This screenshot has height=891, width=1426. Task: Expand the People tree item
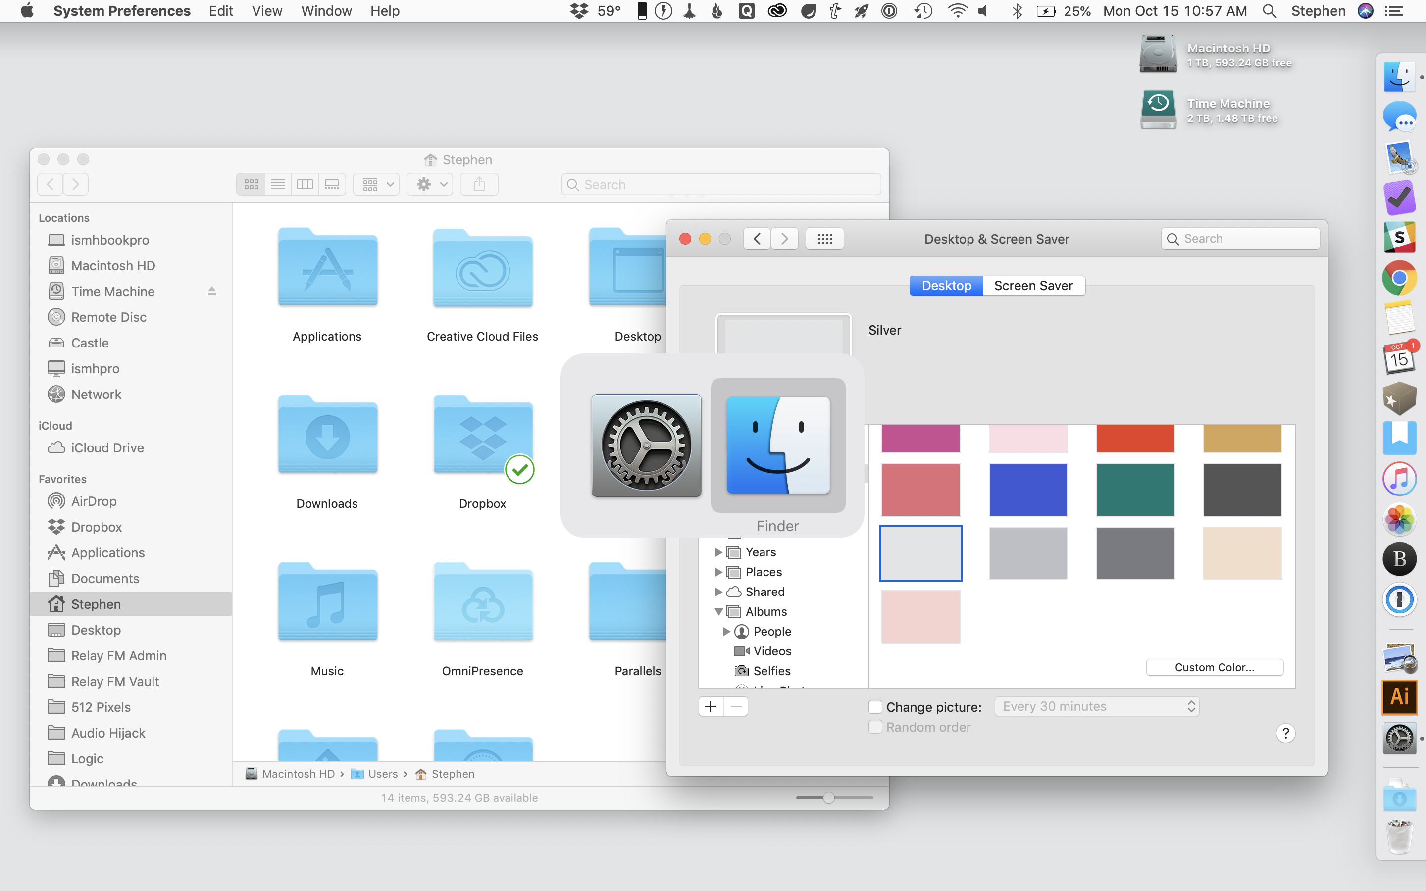pos(726,632)
